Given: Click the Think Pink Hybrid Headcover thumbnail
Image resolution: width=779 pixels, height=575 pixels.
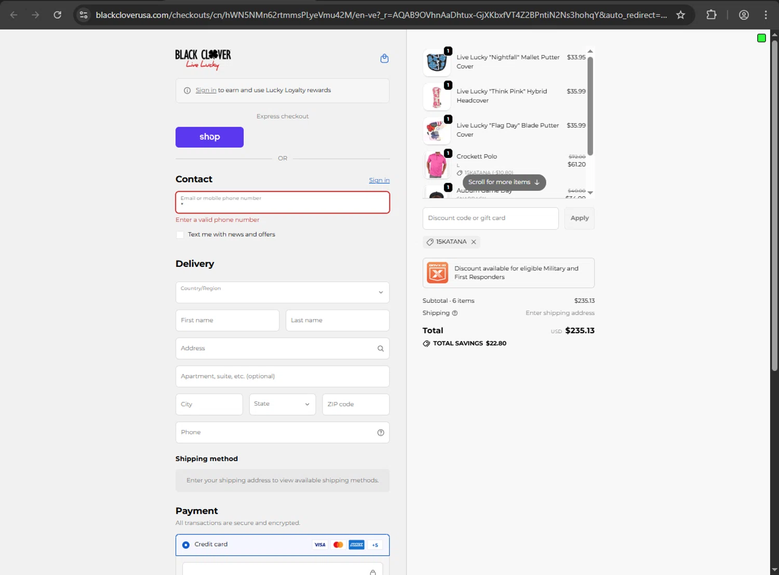Looking at the screenshot, I should [x=437, y=97].
